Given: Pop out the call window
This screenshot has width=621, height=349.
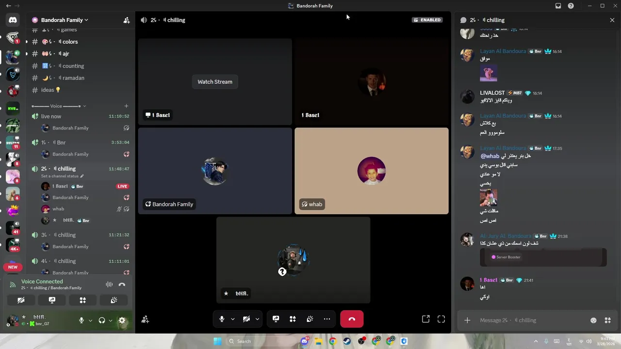Looking at the screenshot, I should tap(425, 319).
